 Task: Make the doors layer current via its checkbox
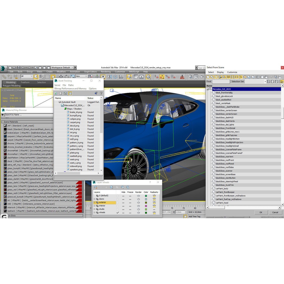(118, 199)
